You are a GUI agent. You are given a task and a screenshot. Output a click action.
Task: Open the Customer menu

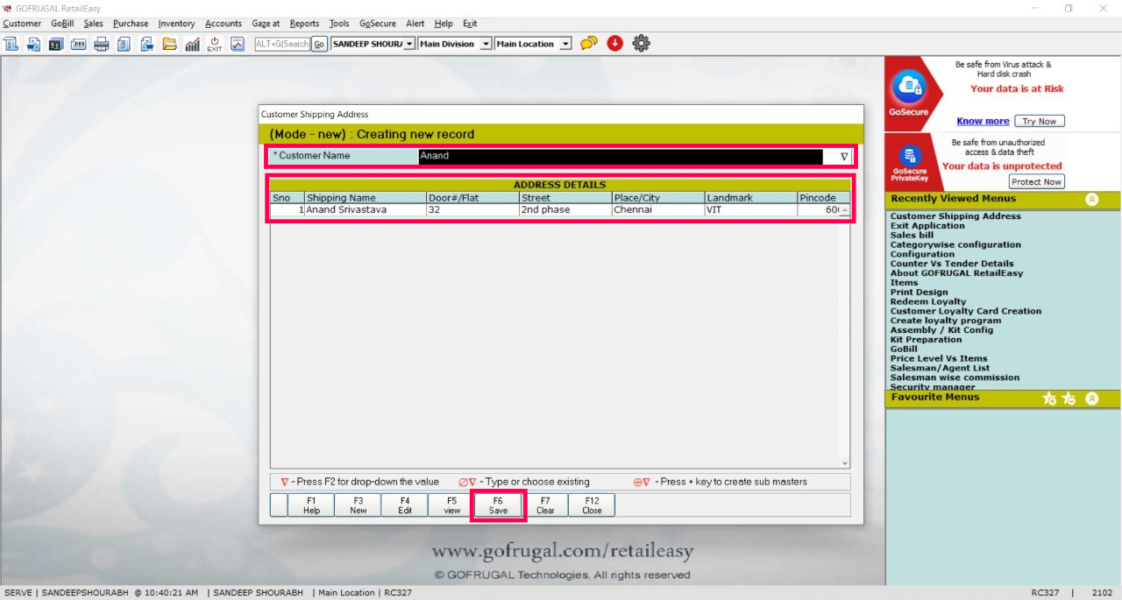[22, 24]
